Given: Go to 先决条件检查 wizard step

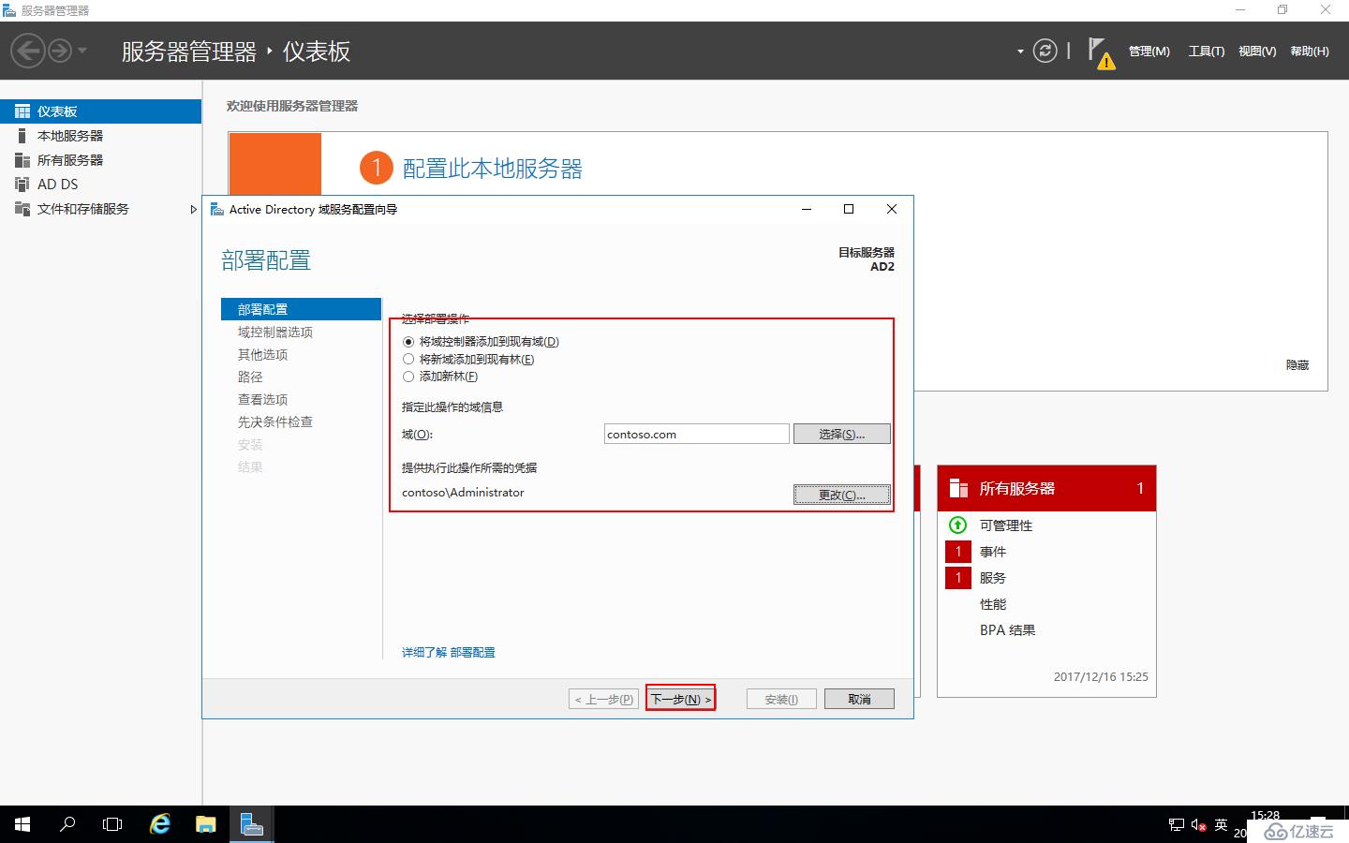Looking at the screenshot, I should [x=274, y=421].
